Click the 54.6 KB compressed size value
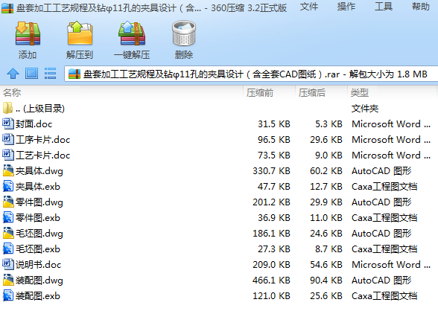 (x=326, y=264)
